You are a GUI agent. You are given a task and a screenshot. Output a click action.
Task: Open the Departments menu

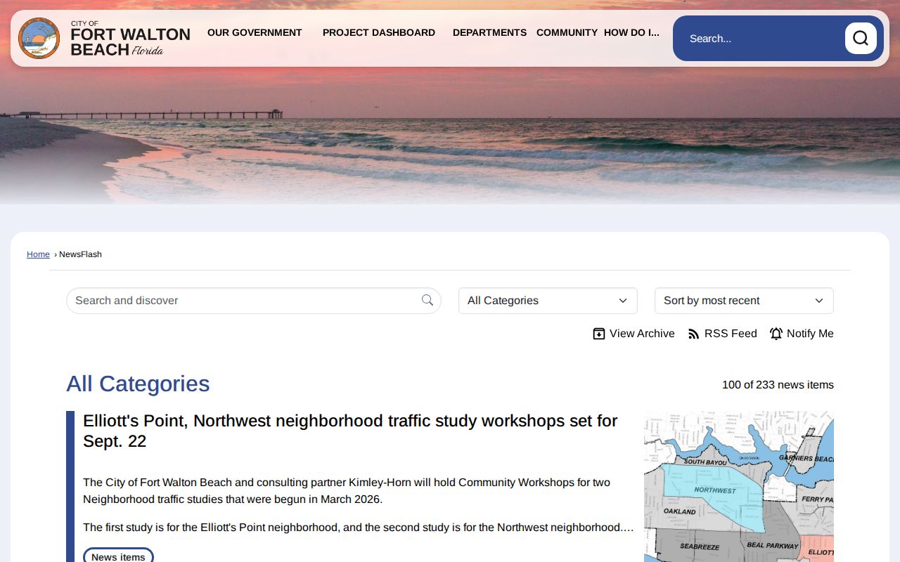click(x=489, y=32)
